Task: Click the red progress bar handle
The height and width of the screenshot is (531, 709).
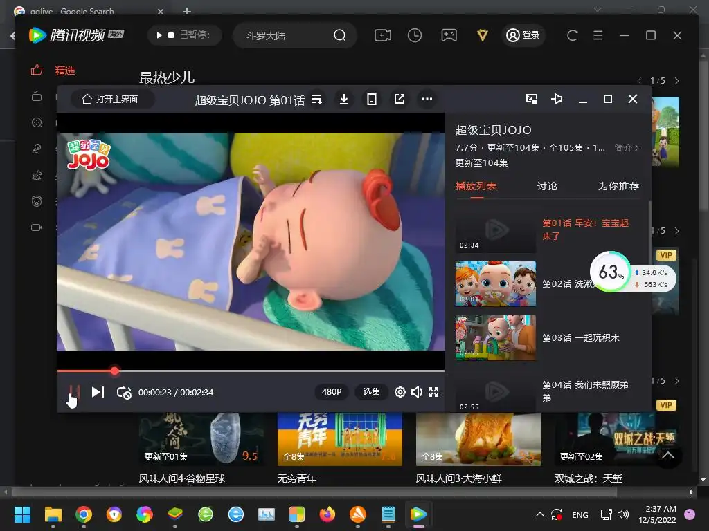Action: point(115,371)
